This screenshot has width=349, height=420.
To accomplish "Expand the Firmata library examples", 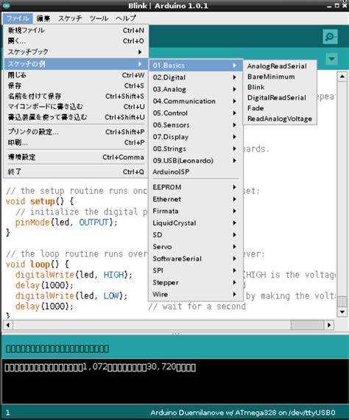I will coord(196,211).
